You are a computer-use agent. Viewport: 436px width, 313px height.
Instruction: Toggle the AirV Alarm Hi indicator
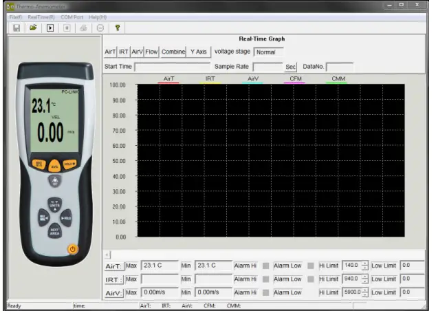coord(265,292)
